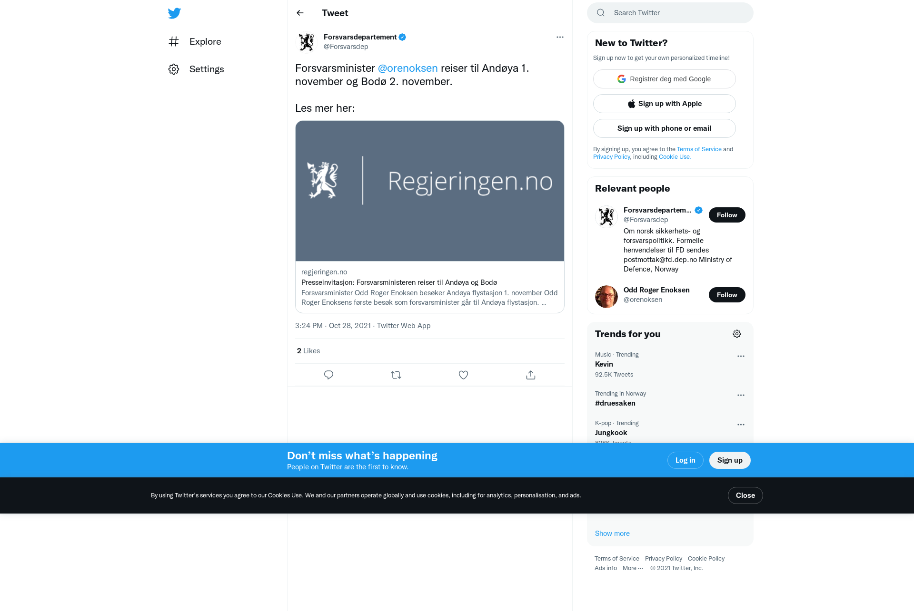Expand the More footer menu
This screenshot has width=914, height=611.
click(633, 568)
